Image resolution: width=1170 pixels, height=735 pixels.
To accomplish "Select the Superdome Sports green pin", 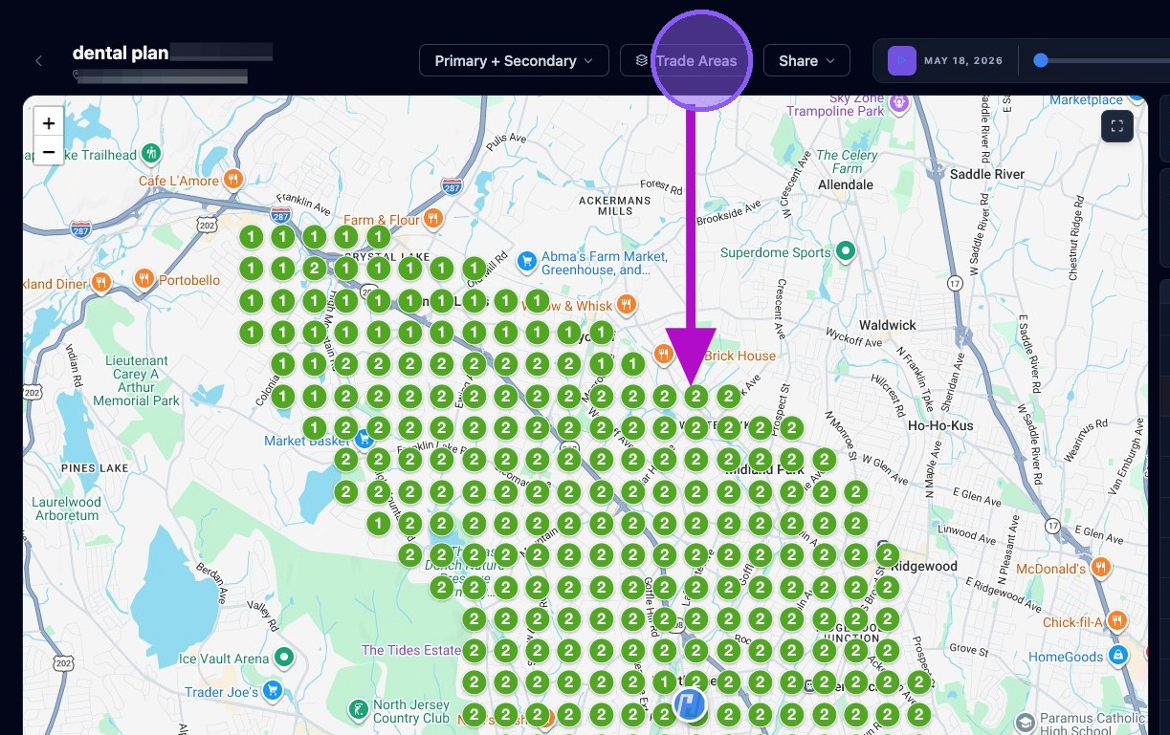I will point(845,252).
